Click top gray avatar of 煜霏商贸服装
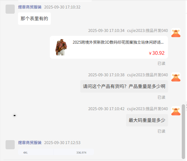Image resolution: width=187 pixels, height=161 pixels. [10, 9]
